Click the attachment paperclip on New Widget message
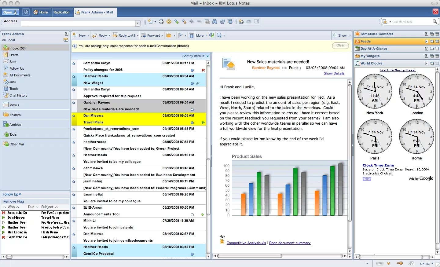 coord(198,83)
